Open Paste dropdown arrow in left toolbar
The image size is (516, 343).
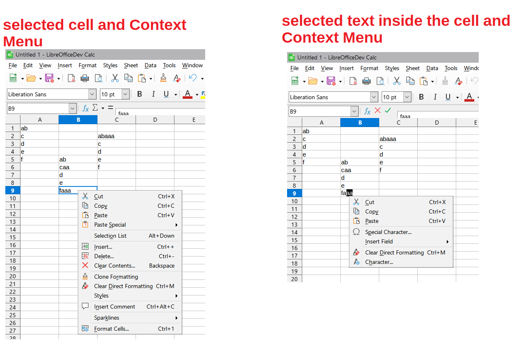(151, 78)
